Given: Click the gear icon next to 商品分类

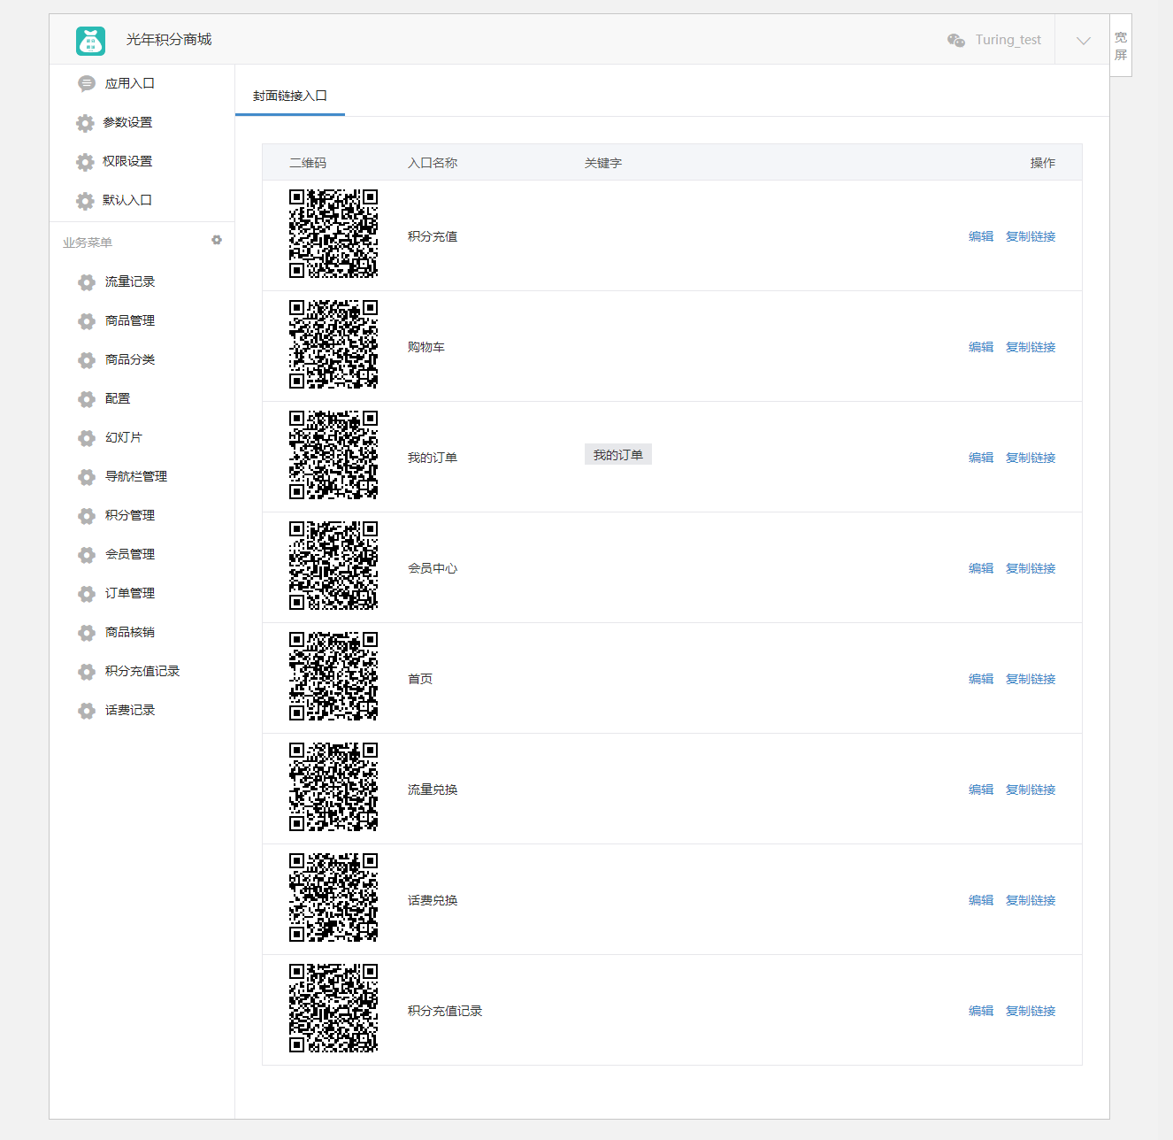Looking at the screenshot, I should click(x=87, y=360).
